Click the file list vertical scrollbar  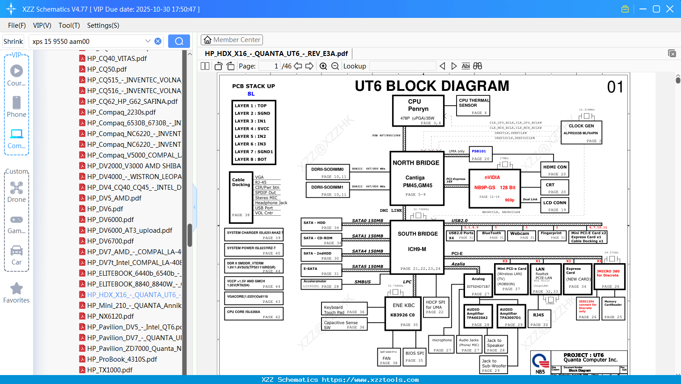[x=190, y=235]
